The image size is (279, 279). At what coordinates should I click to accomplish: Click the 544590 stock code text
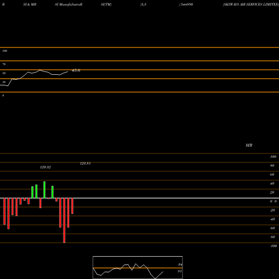point(186,4)
